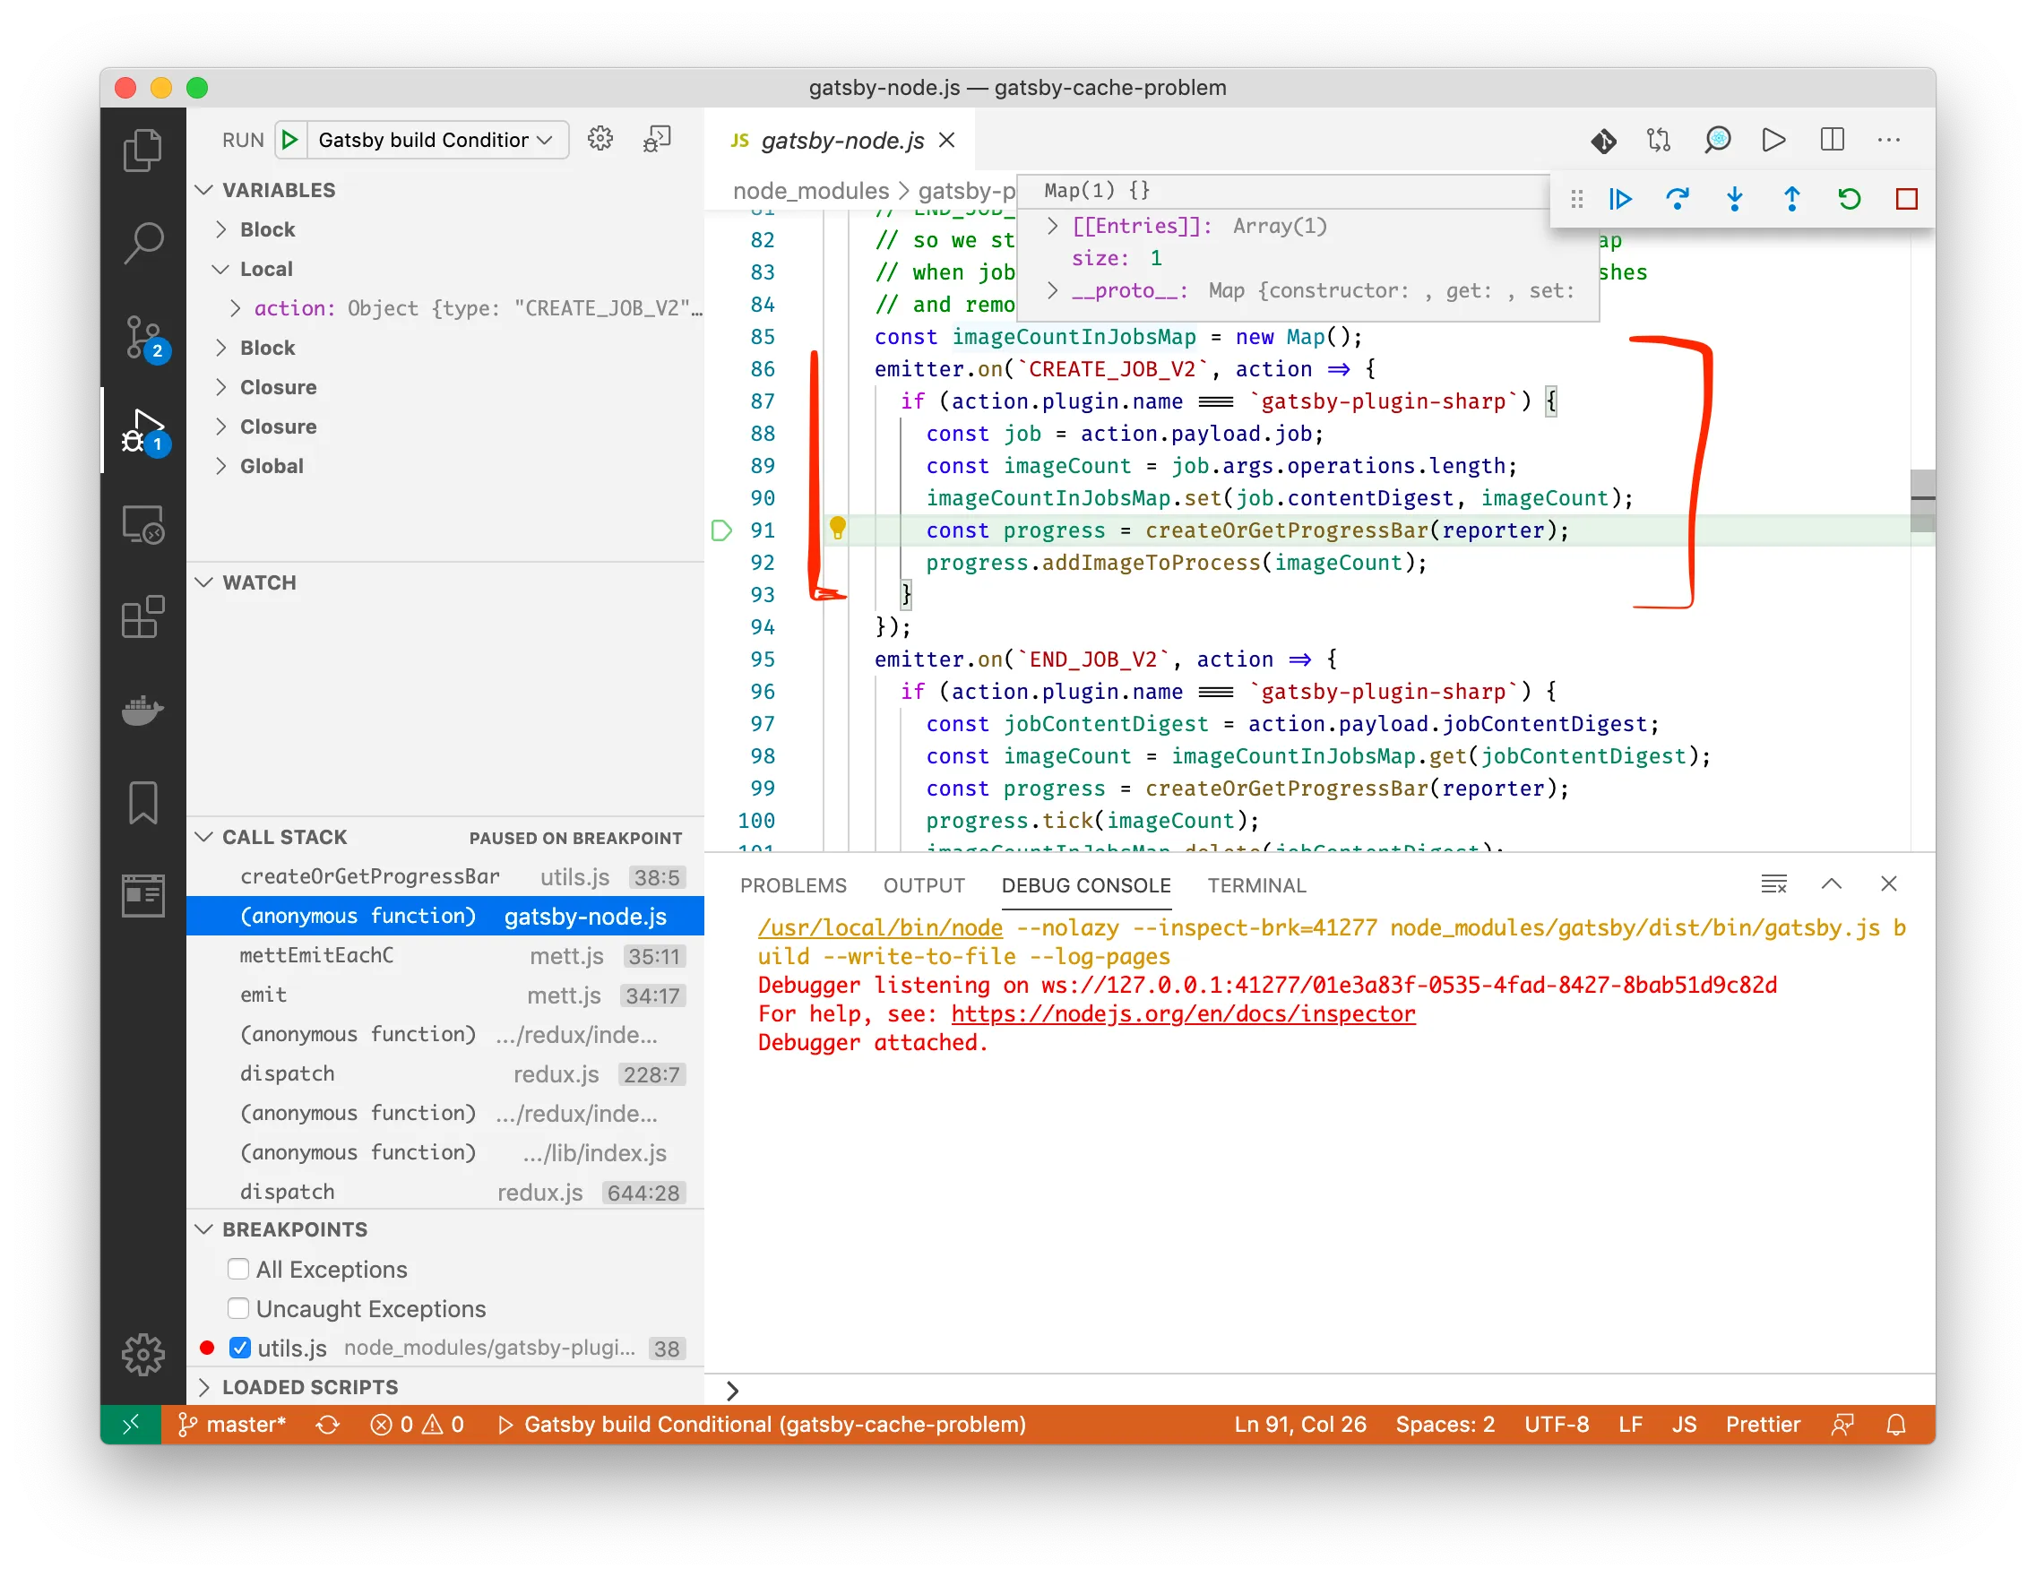Select createOrGetProgressBar call stack frame
Screen dimensions: 2036x1577
444,876
